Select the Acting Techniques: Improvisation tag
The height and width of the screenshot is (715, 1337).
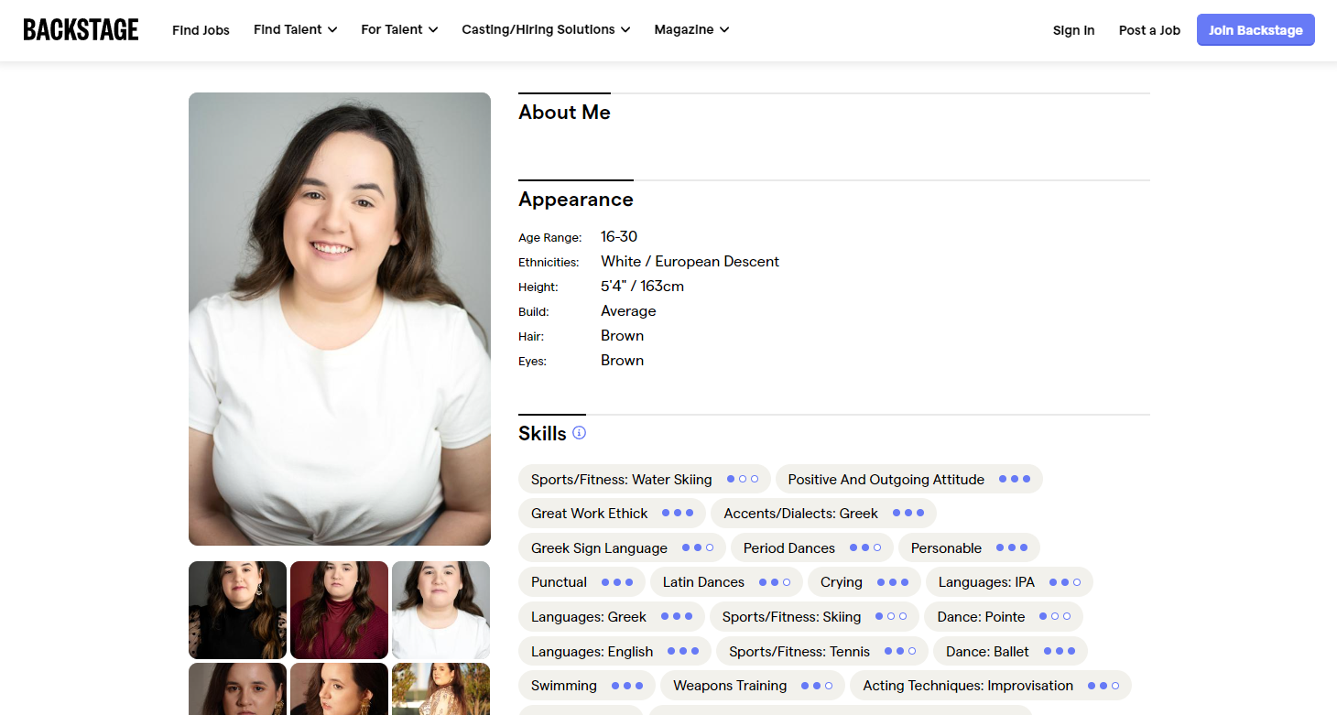990,685
